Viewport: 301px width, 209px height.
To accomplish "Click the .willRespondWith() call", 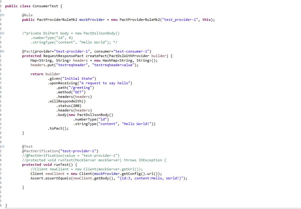I will [67, 101].
